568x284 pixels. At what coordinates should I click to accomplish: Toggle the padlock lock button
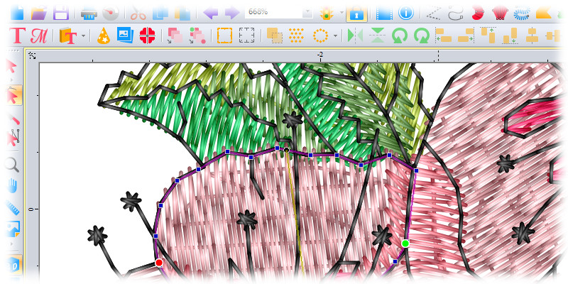click(x=356, y=13)
